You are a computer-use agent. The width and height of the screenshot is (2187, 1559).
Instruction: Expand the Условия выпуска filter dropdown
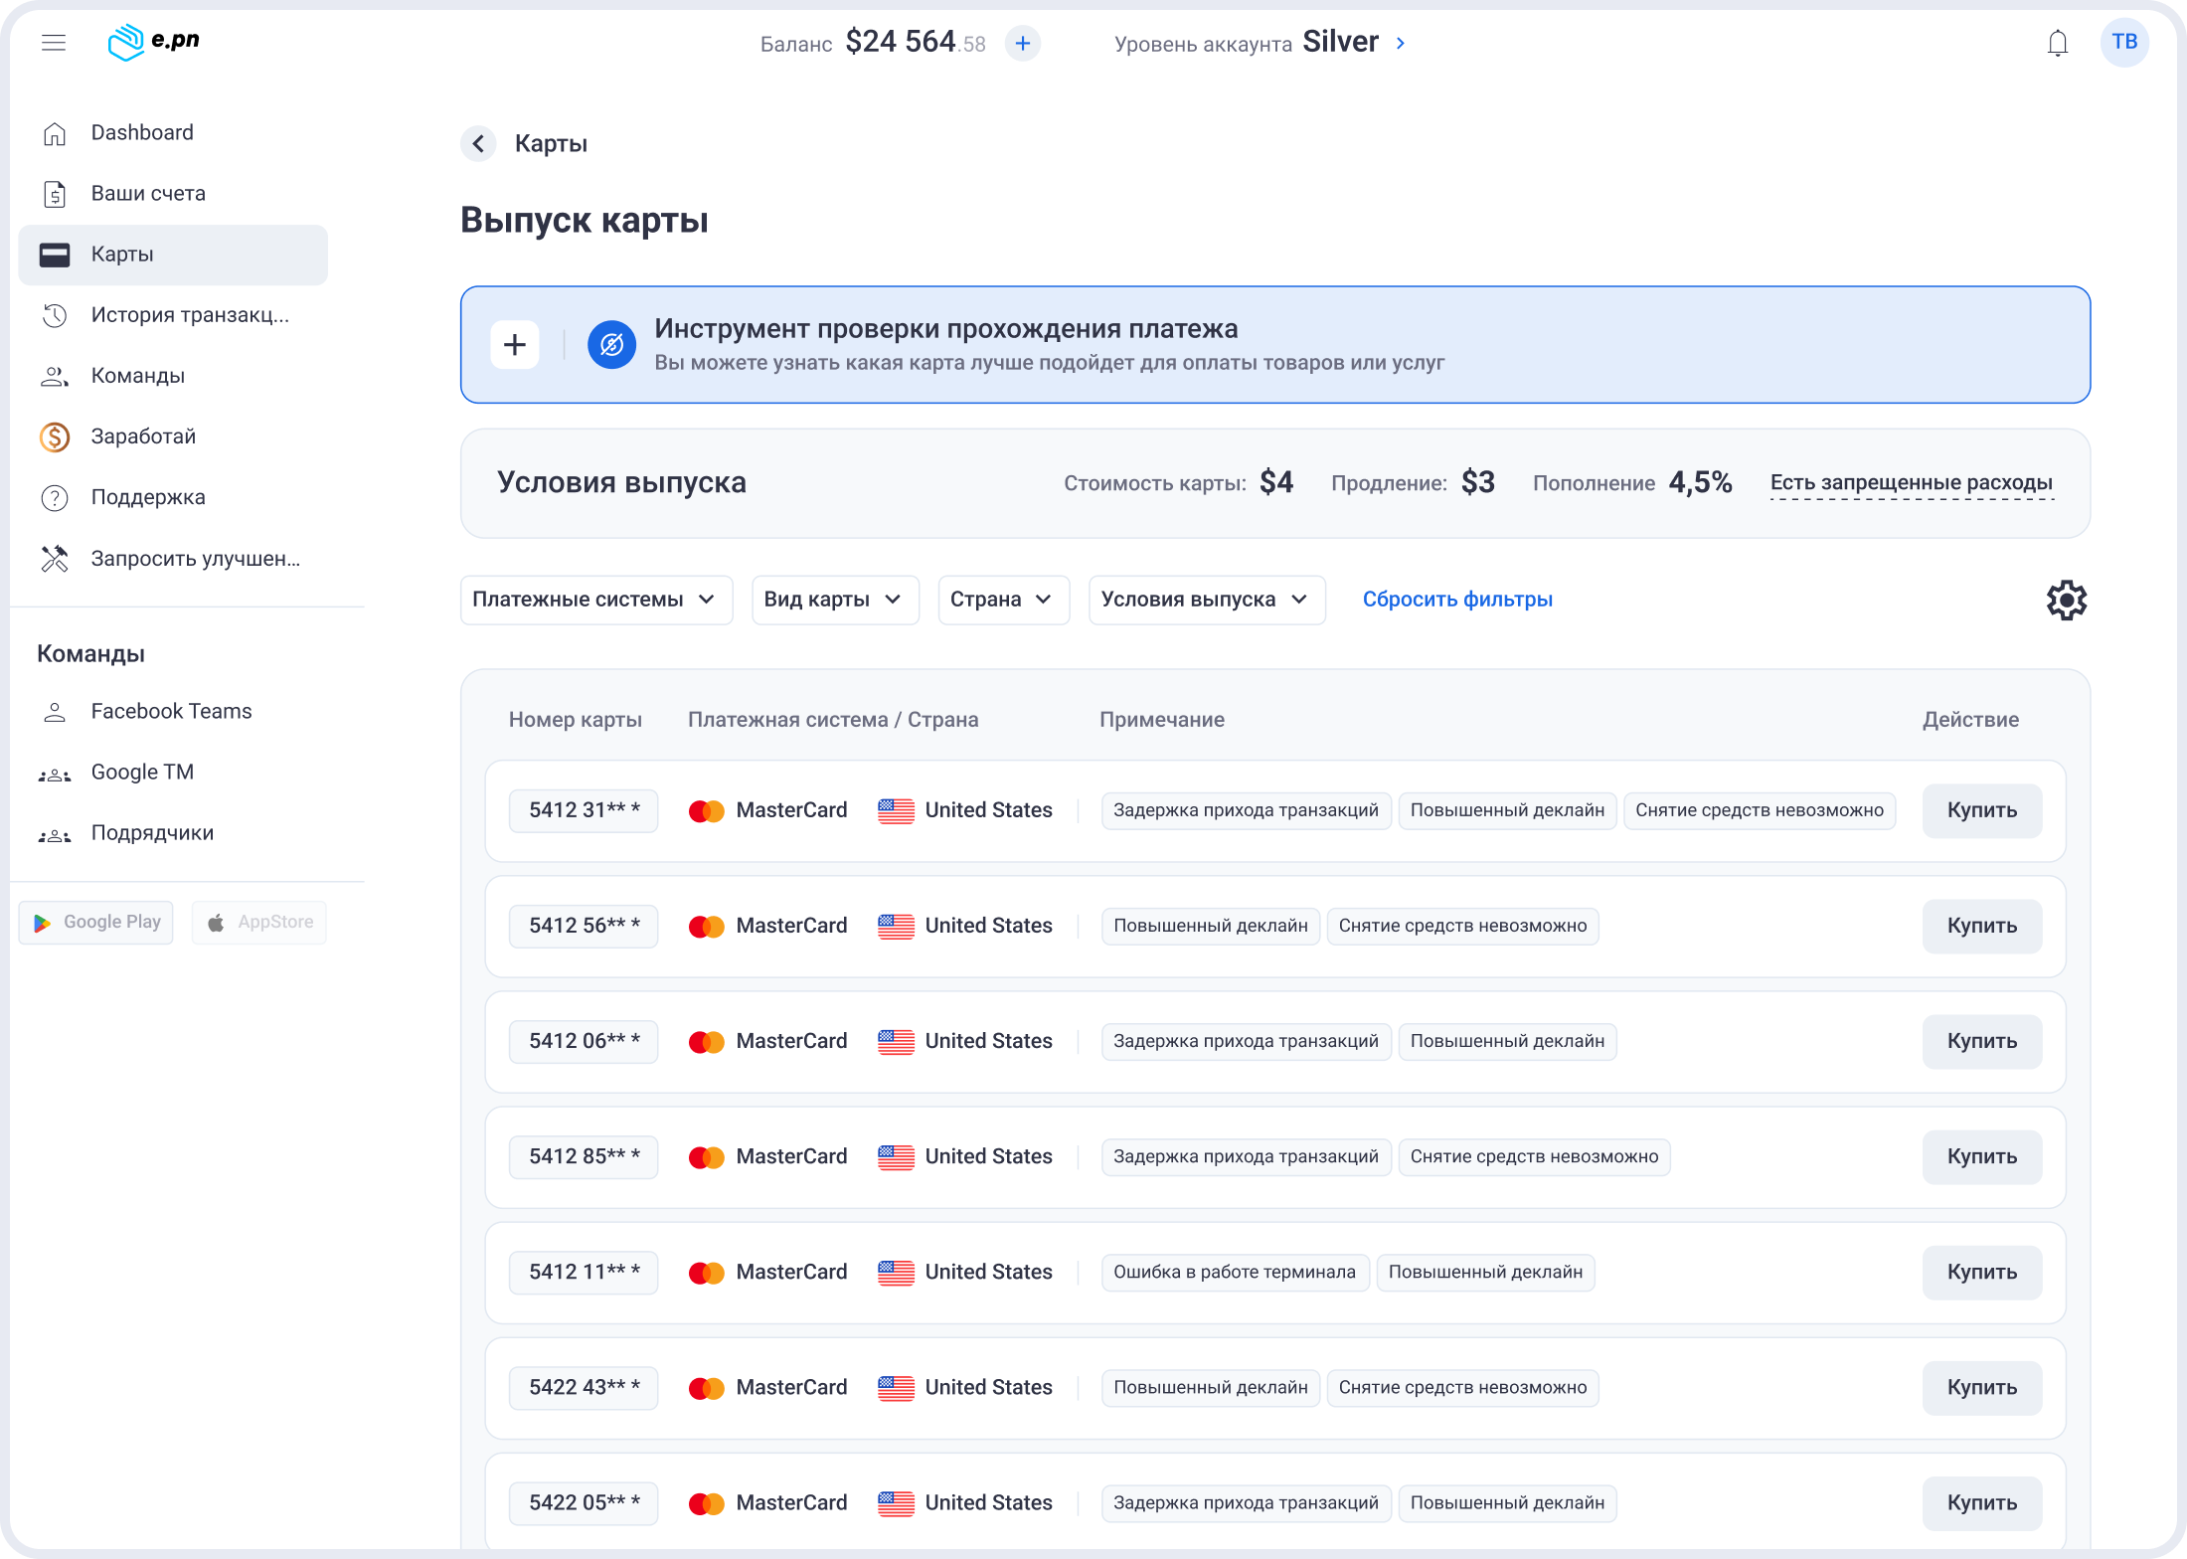[1206, 600]
